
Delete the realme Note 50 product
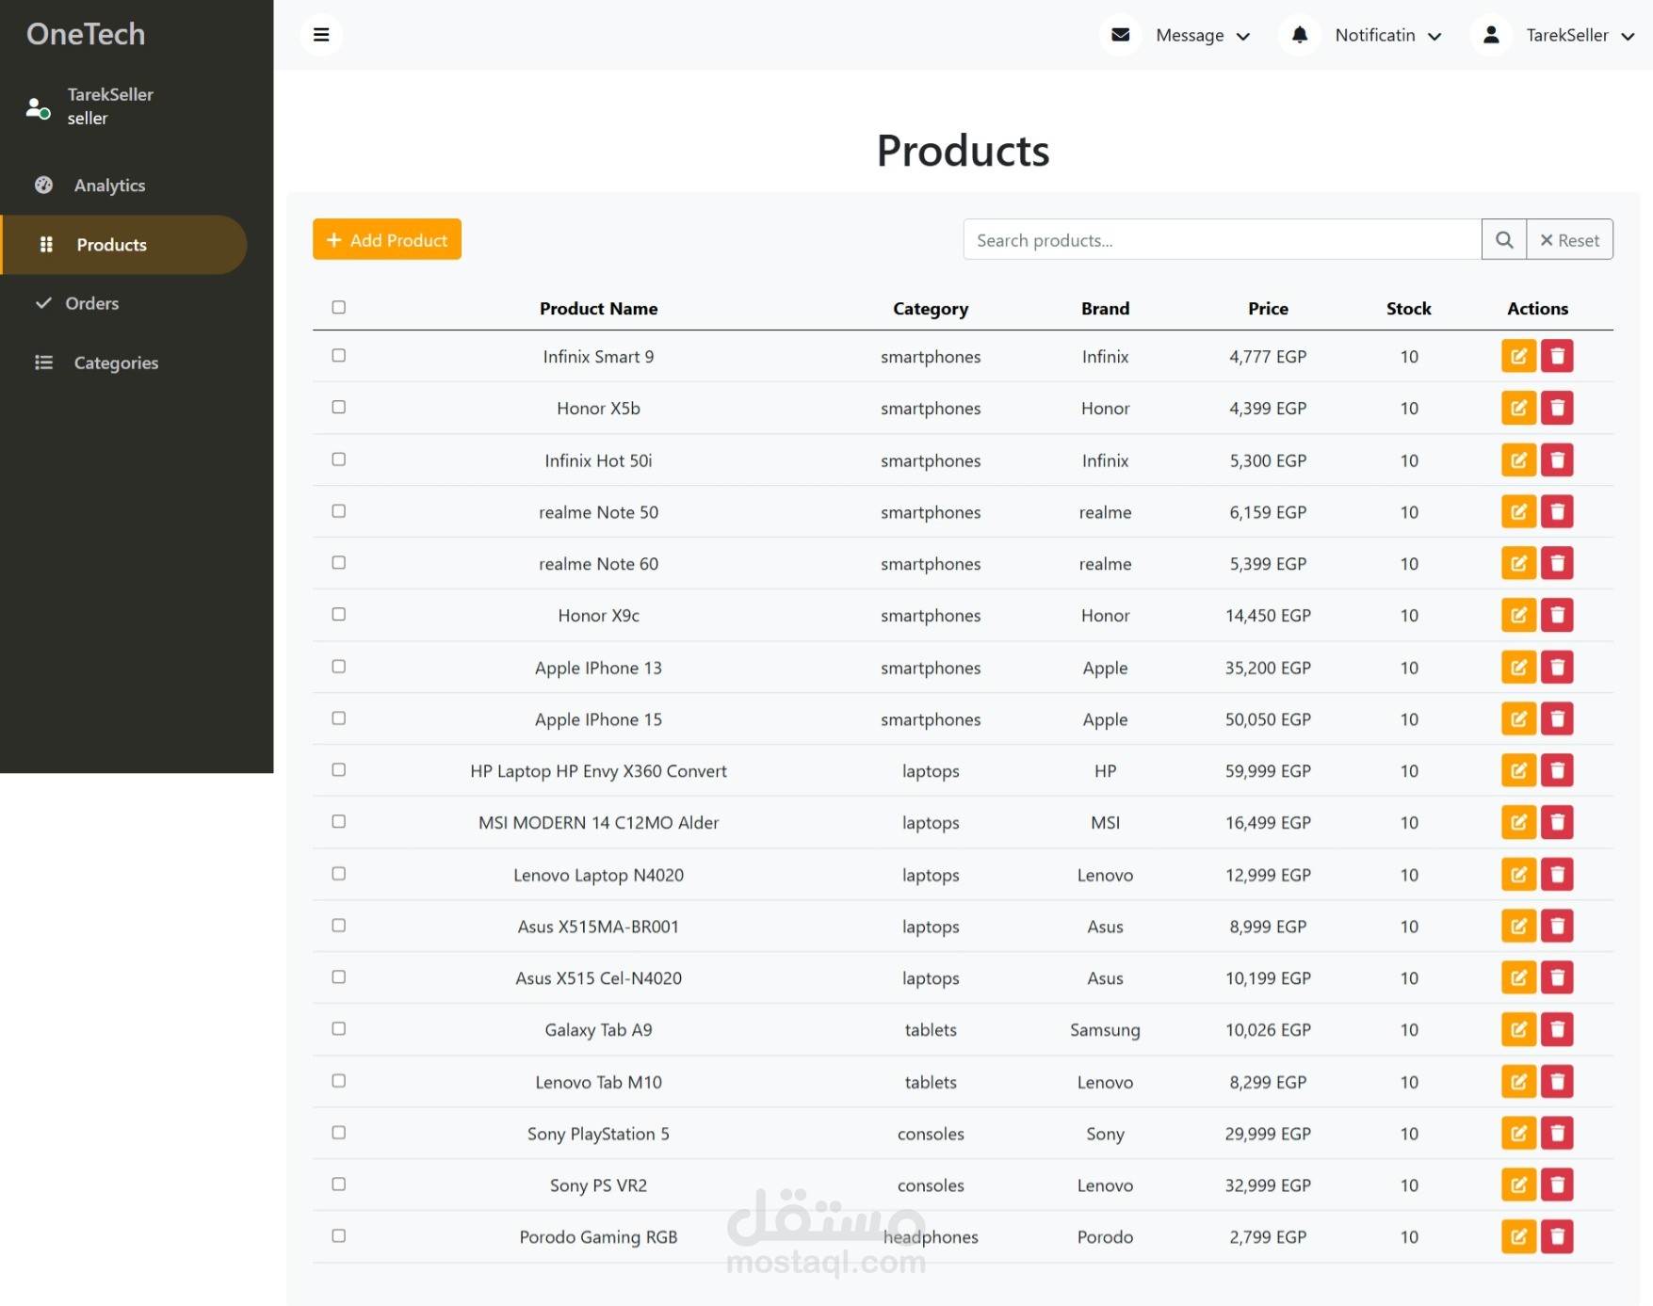coord(1557,512)
